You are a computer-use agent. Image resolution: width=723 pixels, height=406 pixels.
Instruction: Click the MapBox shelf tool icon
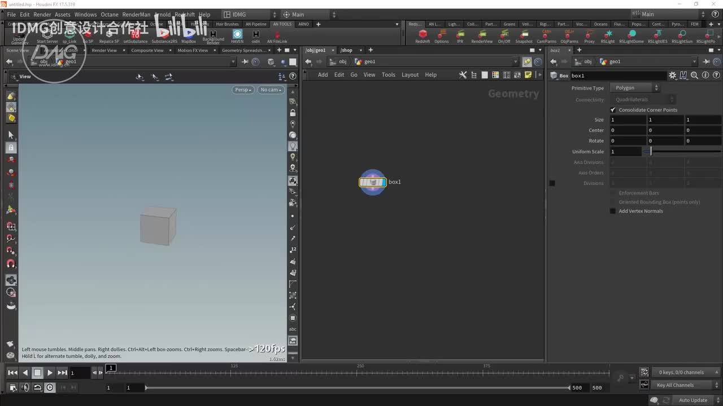(189, 34)
